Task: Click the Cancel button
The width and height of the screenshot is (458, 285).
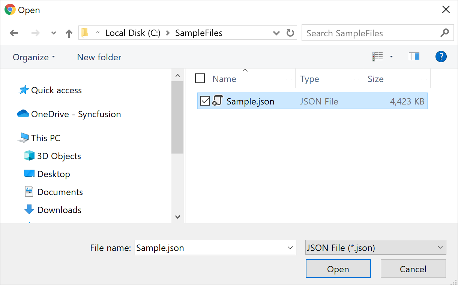Action: (x=413, y=269)
